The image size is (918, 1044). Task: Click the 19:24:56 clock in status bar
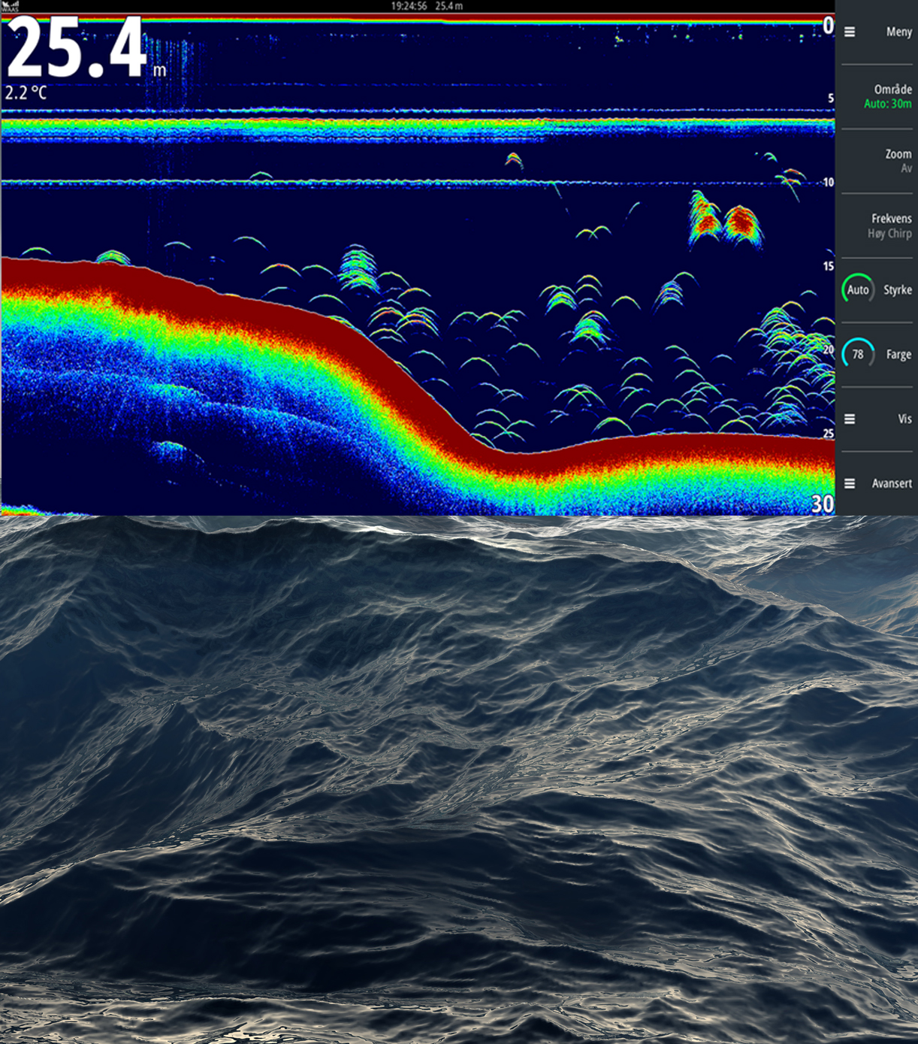point(409,6)
